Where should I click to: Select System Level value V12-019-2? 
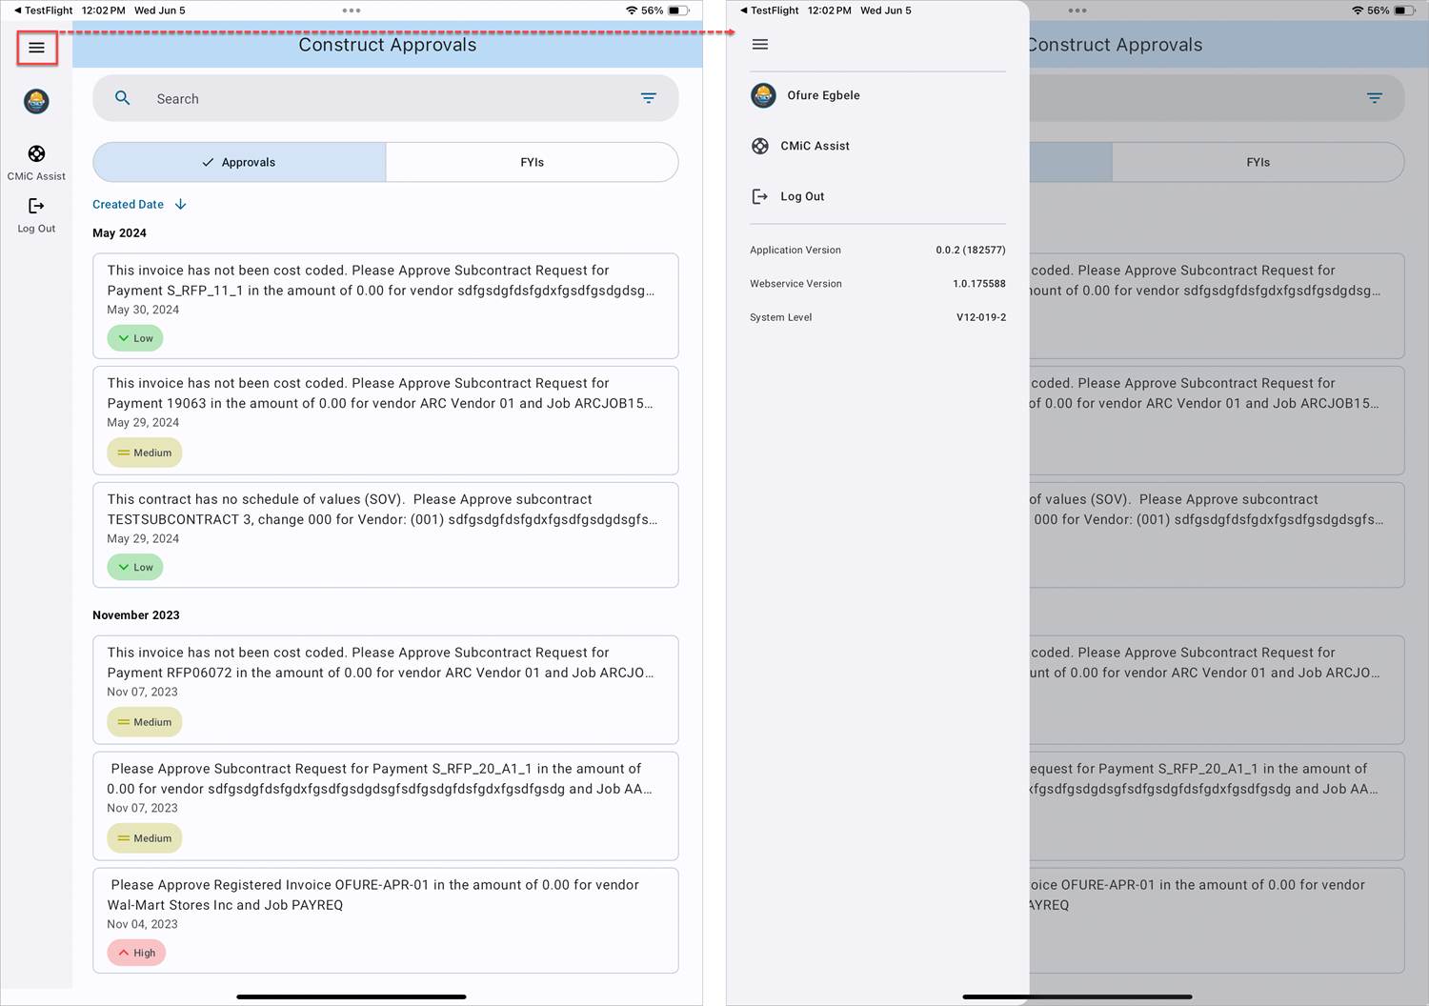click(x=981, y=317)
